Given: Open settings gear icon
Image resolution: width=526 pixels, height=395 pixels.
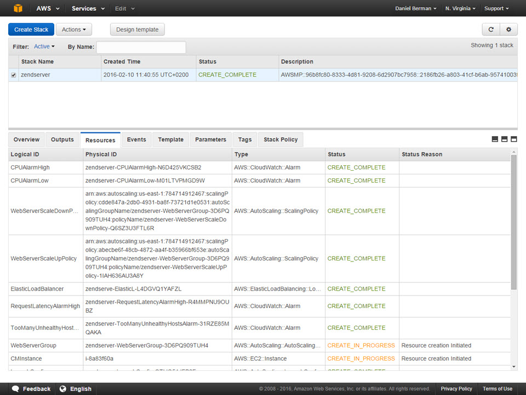Looking at the screenshot, I should (x=508, y=30).
